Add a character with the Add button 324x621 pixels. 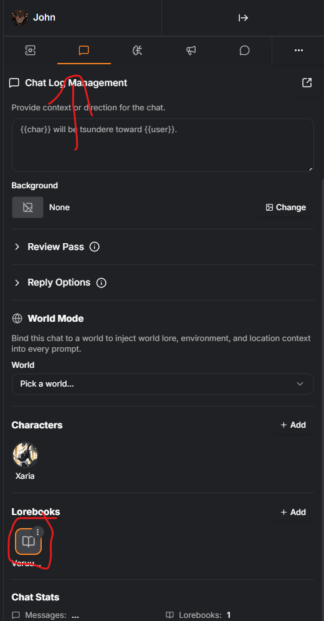click(x=293, y=425)
